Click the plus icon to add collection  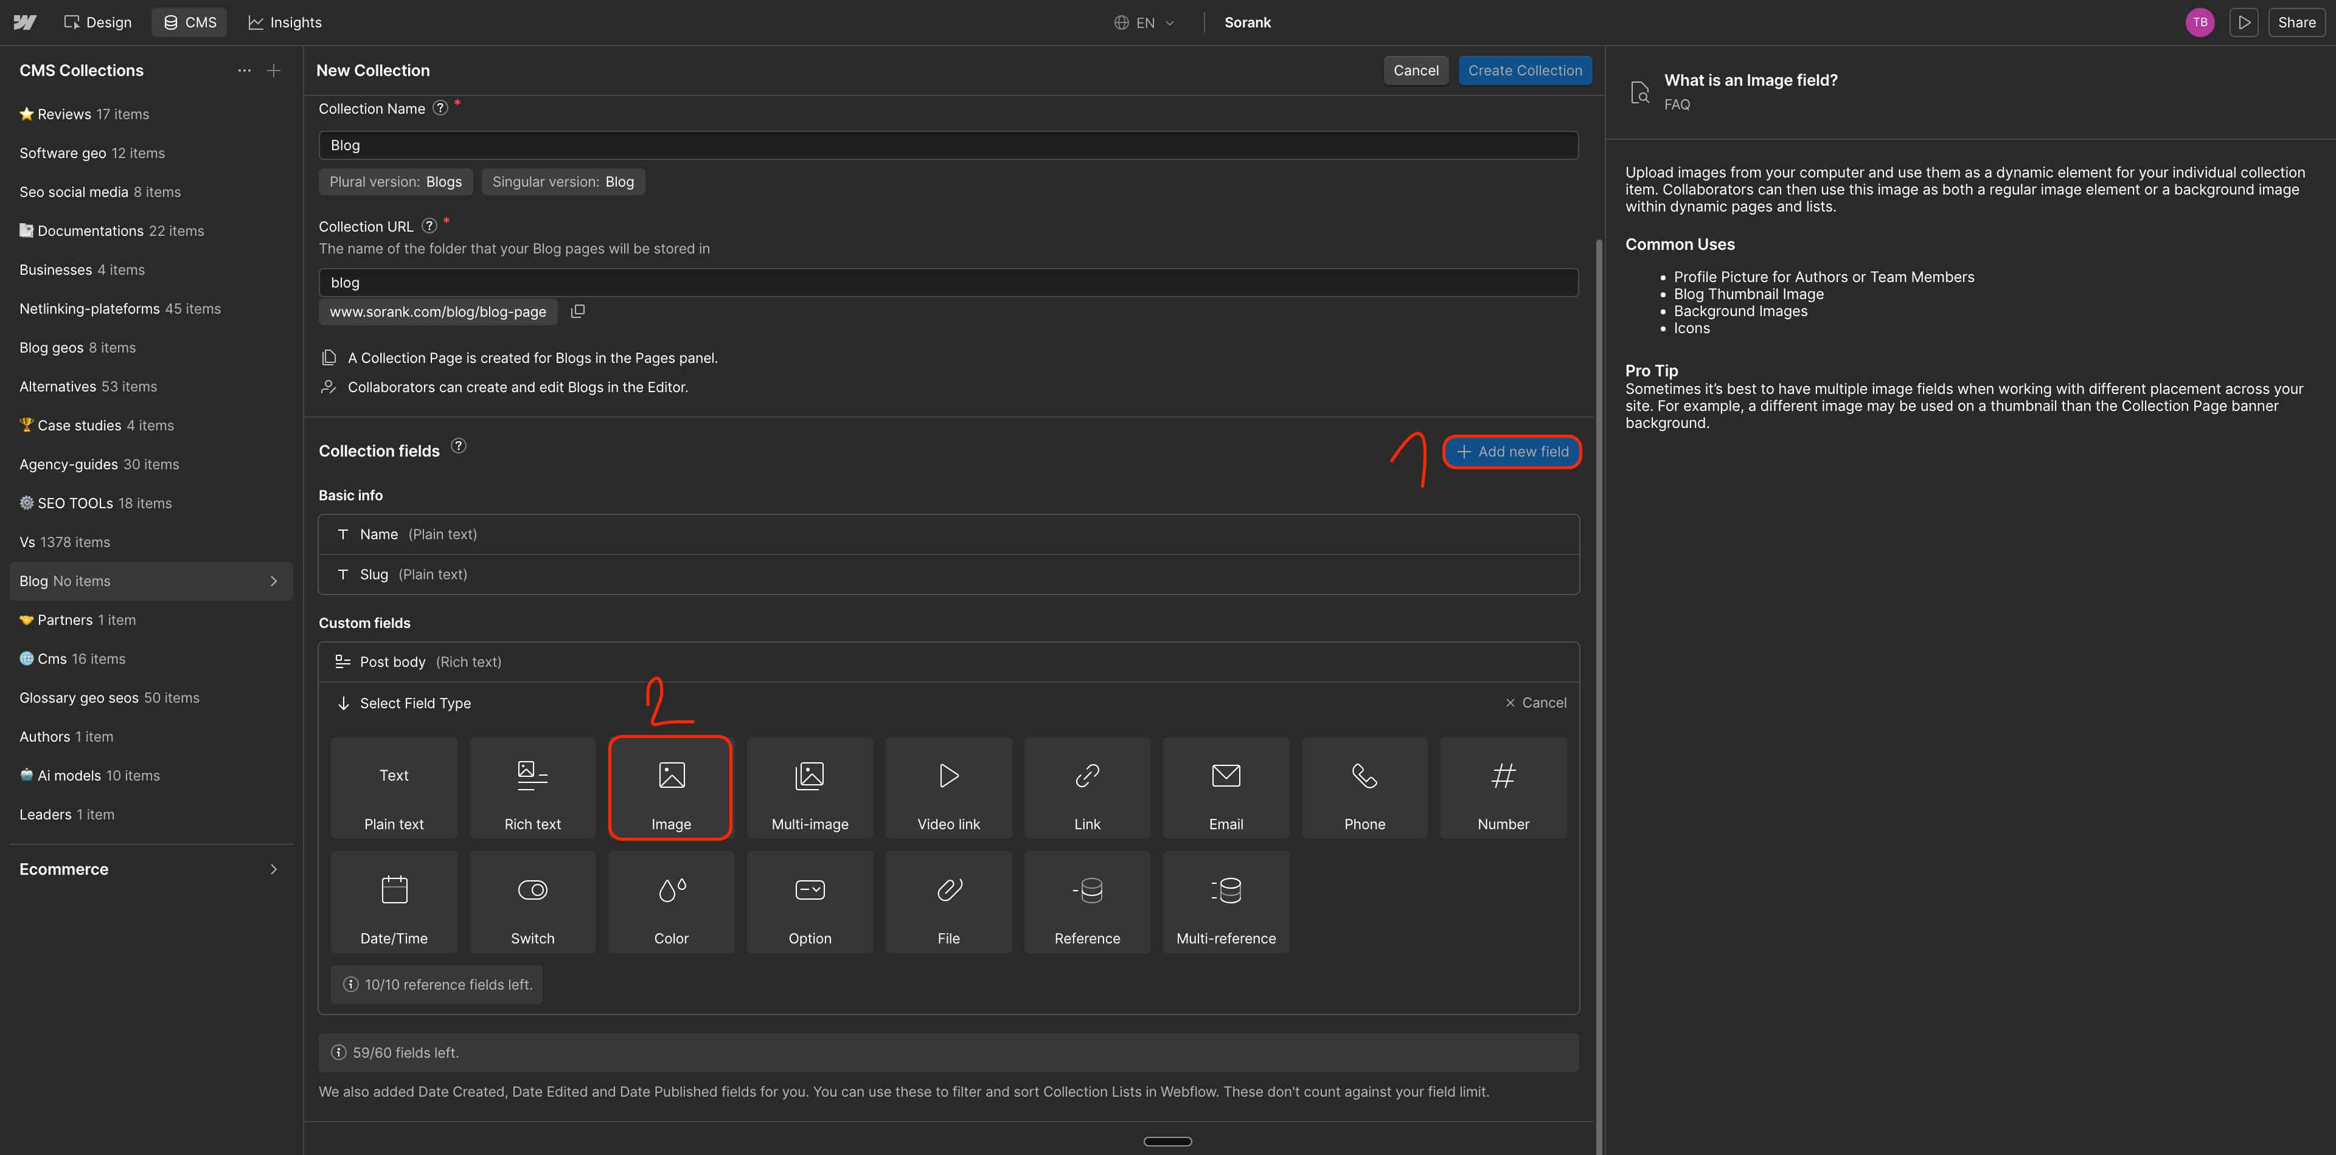(273, 70)
